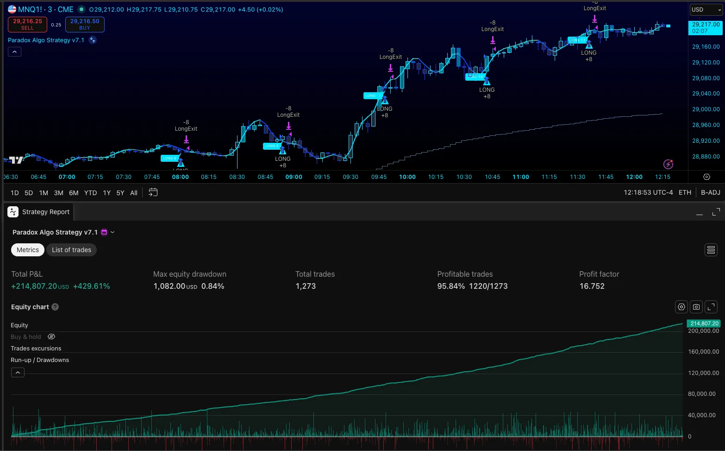This screenshot has height=451, width=725.
Task: Open the Strategy Report tab
Action: pyautogui.click(x=39, y=212)
